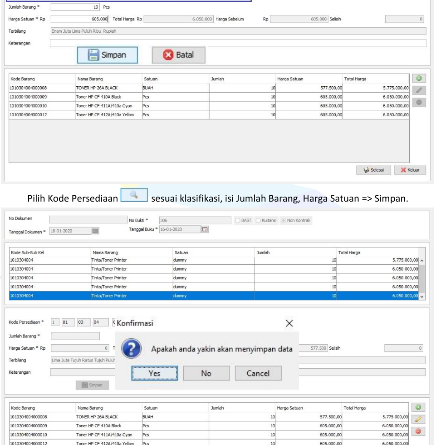Select the Non Kontrak radio button
Screen dimensions: 436x445
(x=284, y=221)
